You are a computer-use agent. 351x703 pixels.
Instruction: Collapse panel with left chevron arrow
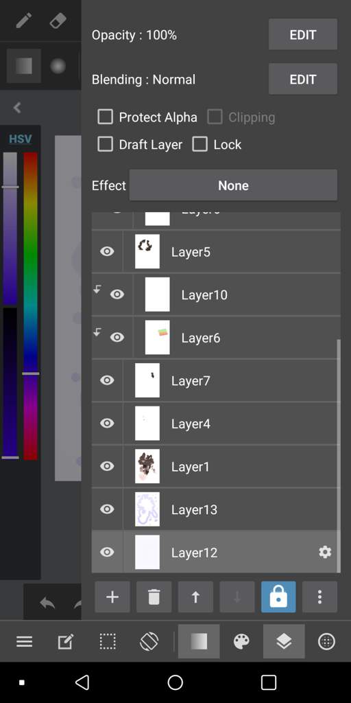point(17,108)
